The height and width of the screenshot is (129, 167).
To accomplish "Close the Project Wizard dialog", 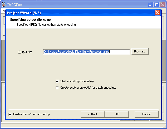I will (158, 13).
